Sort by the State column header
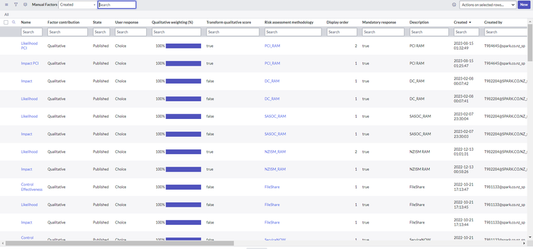 (x=97, y=22)
